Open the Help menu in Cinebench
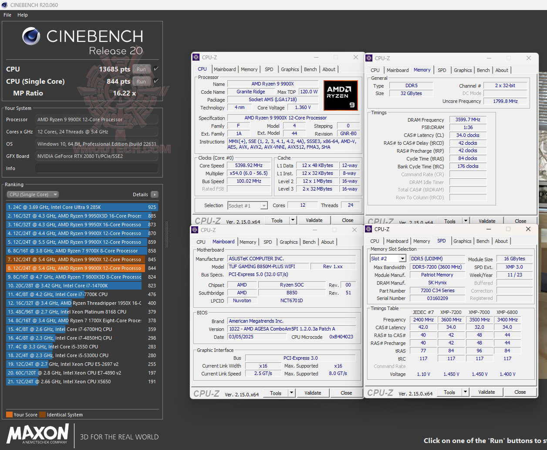Screen dimensions: 547x450 23,15
